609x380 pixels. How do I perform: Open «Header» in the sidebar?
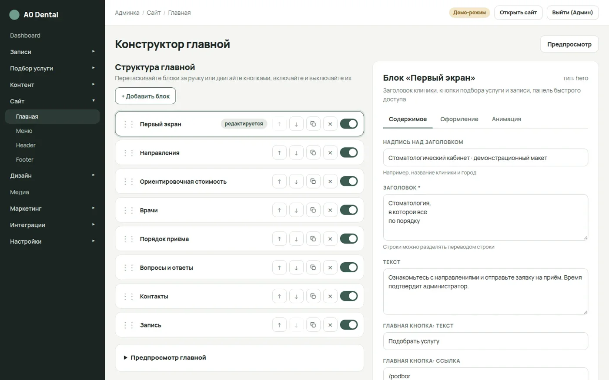point(52,145)
